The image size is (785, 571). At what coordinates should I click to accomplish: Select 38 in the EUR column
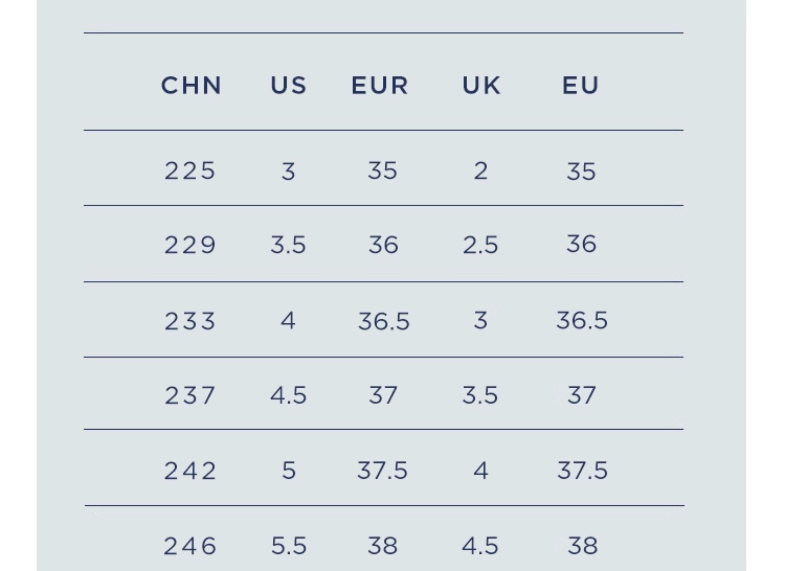(x=382, y=546)
